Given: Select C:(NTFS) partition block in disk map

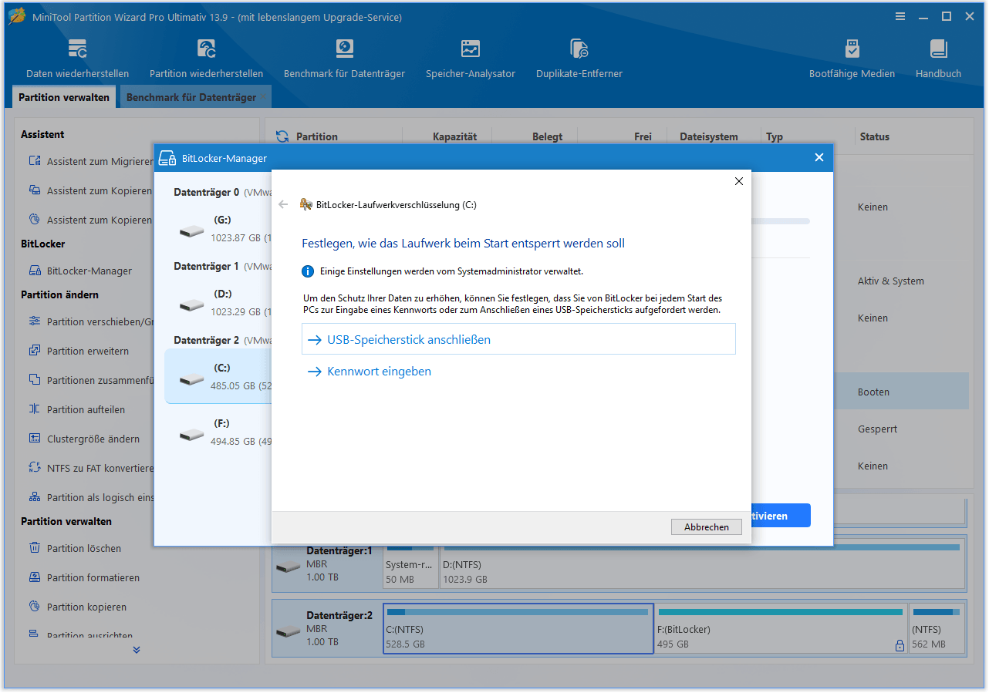Looking at the screenshot, I should (518, 629).
